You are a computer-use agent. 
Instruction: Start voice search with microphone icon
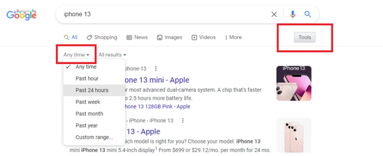point(293,14)
